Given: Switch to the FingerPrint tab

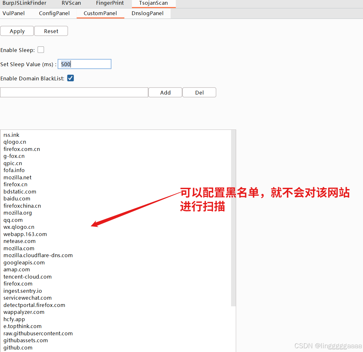Looking at the screenshot, I should tap(110, 3).
